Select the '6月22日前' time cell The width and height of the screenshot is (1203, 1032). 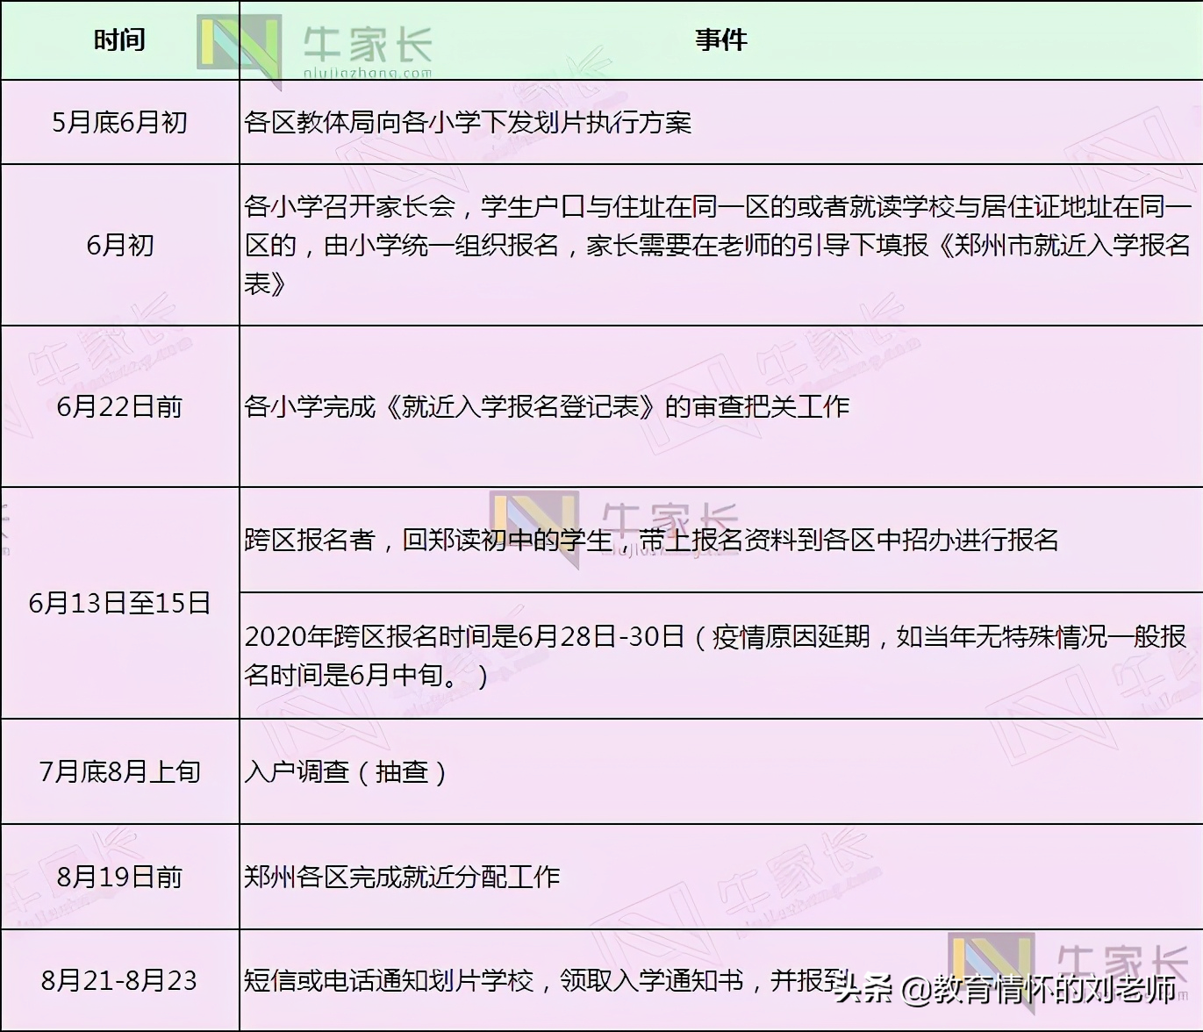tap(119, 406)
